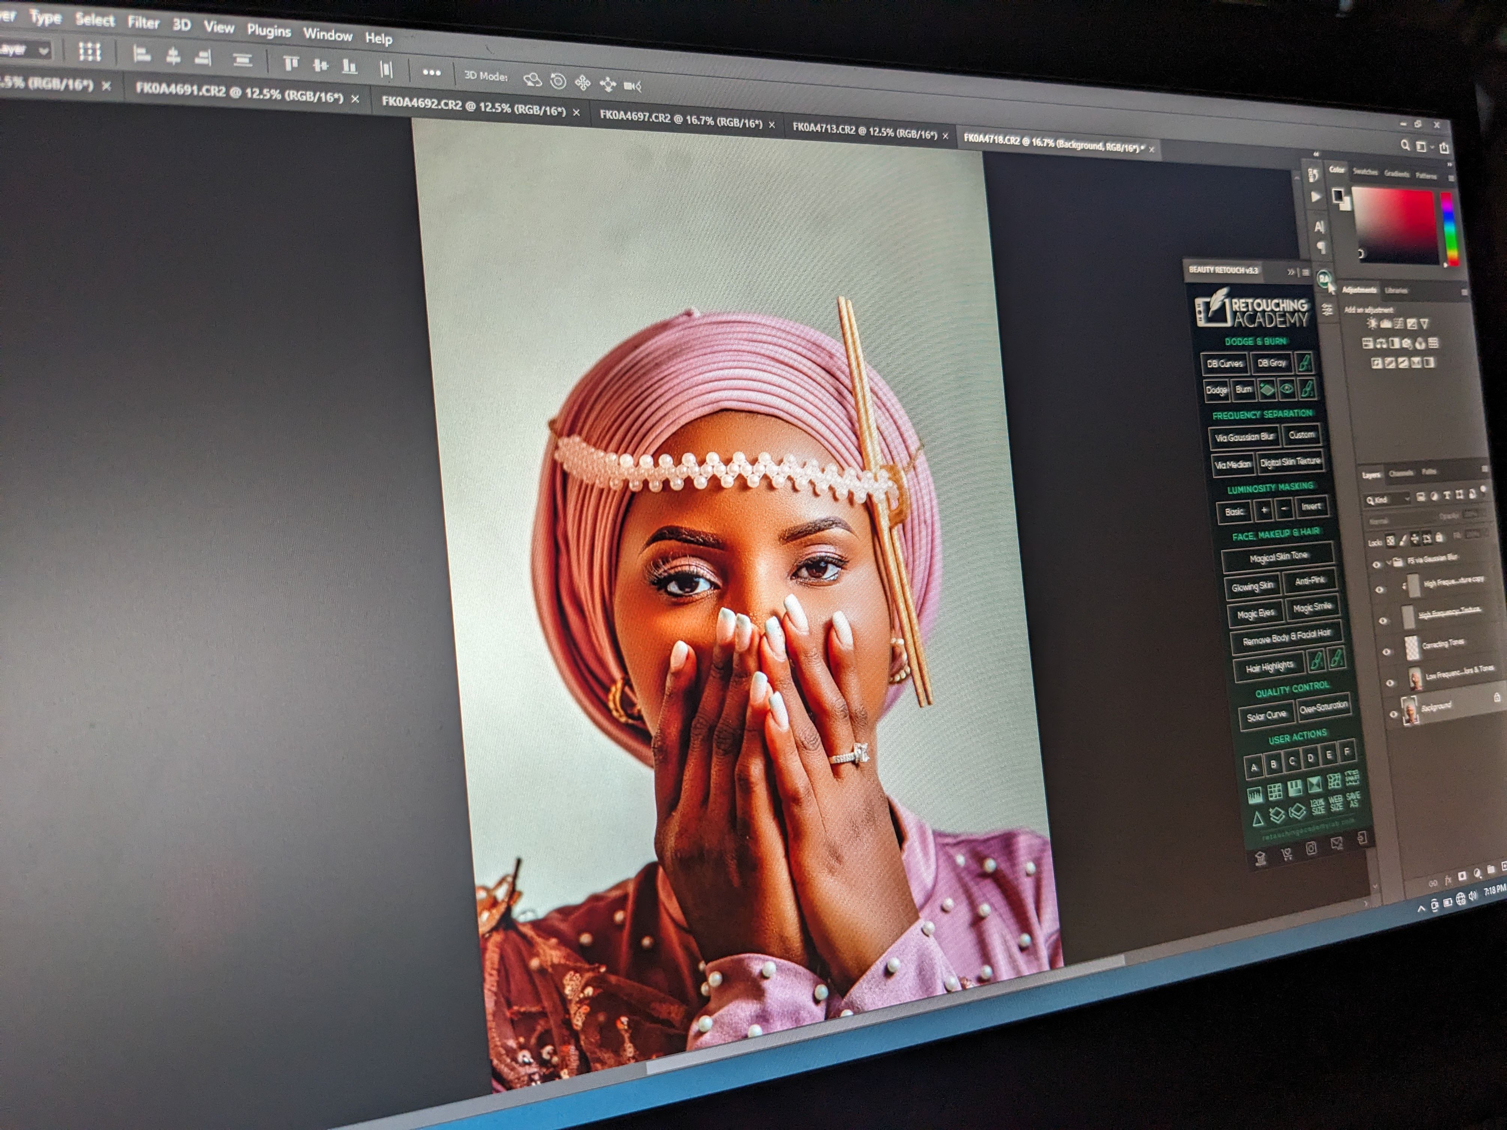Image resolution: width=1507 pixels, height=1130 pixels.
Task: Open the History panel icon
Action: (1314, 175)
